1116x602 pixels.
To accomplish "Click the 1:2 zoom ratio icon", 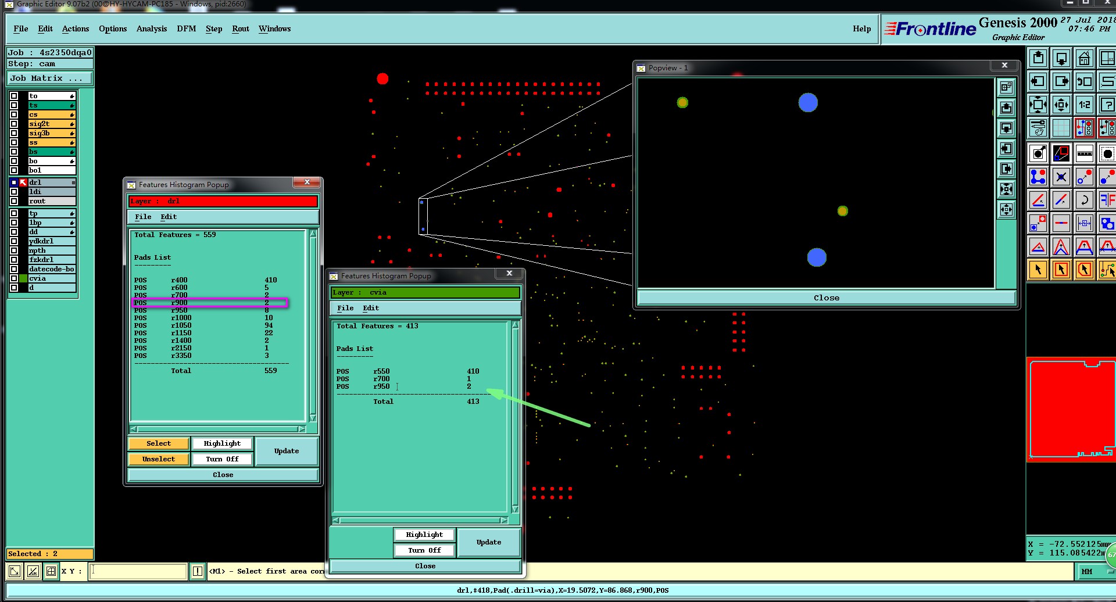I will [x=1084, y=105].
